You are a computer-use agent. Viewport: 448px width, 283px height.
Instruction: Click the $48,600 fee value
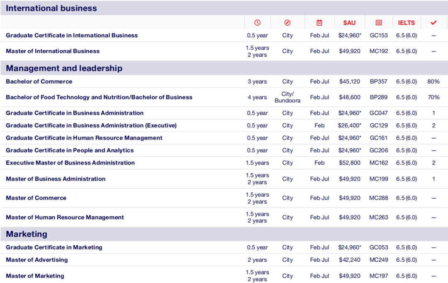click(x=349, y=97)
